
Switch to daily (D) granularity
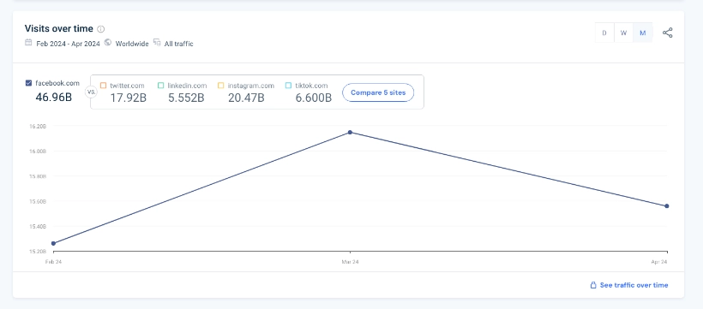coord(604,33)
